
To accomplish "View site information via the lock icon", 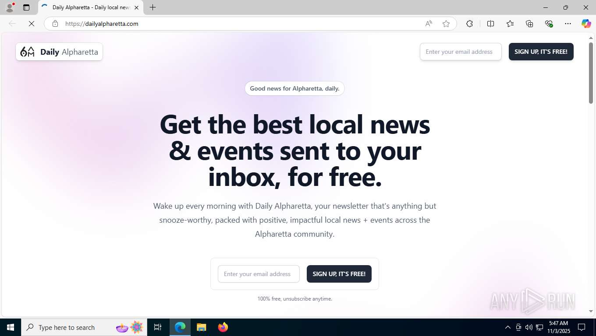I will point(55,24).
